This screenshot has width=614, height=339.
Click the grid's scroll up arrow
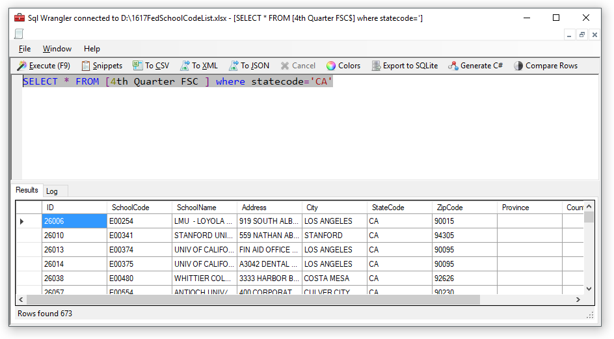(589, 206)
